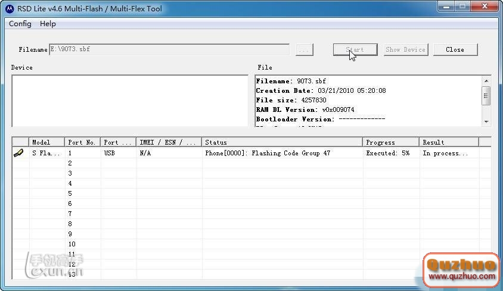The width and height of the screenshot is (503, 291).
Task: Click the Filename field showing E:\9073.sbf
Action: 169,49
